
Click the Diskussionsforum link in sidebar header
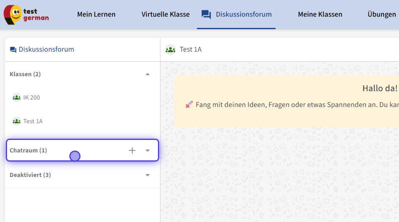point(46,50)
